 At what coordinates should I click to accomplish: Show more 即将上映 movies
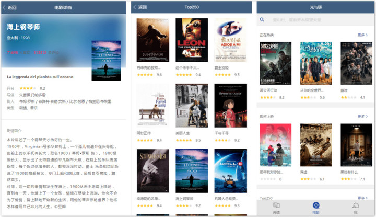[x=362, y=116]
